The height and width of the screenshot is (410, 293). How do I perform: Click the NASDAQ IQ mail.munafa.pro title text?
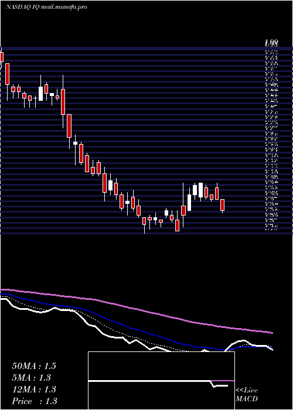pos(46,7)
